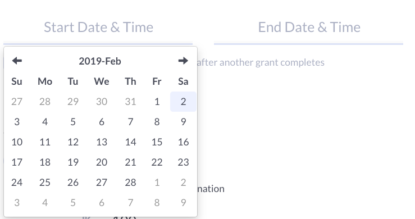Viewport: 415px width, 219px height.
Task: Choose February 23 in the Saturday column
Action: [x=183, y=162]
